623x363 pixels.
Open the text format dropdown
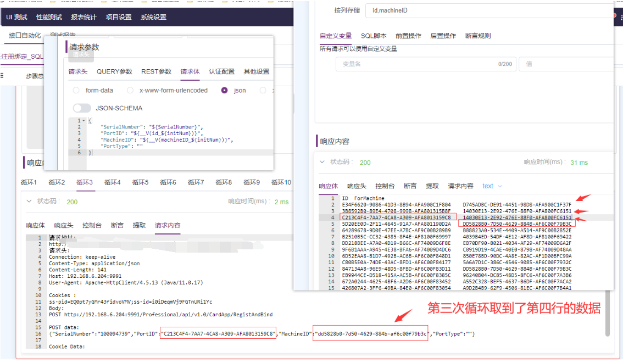[x=491, y=186]
